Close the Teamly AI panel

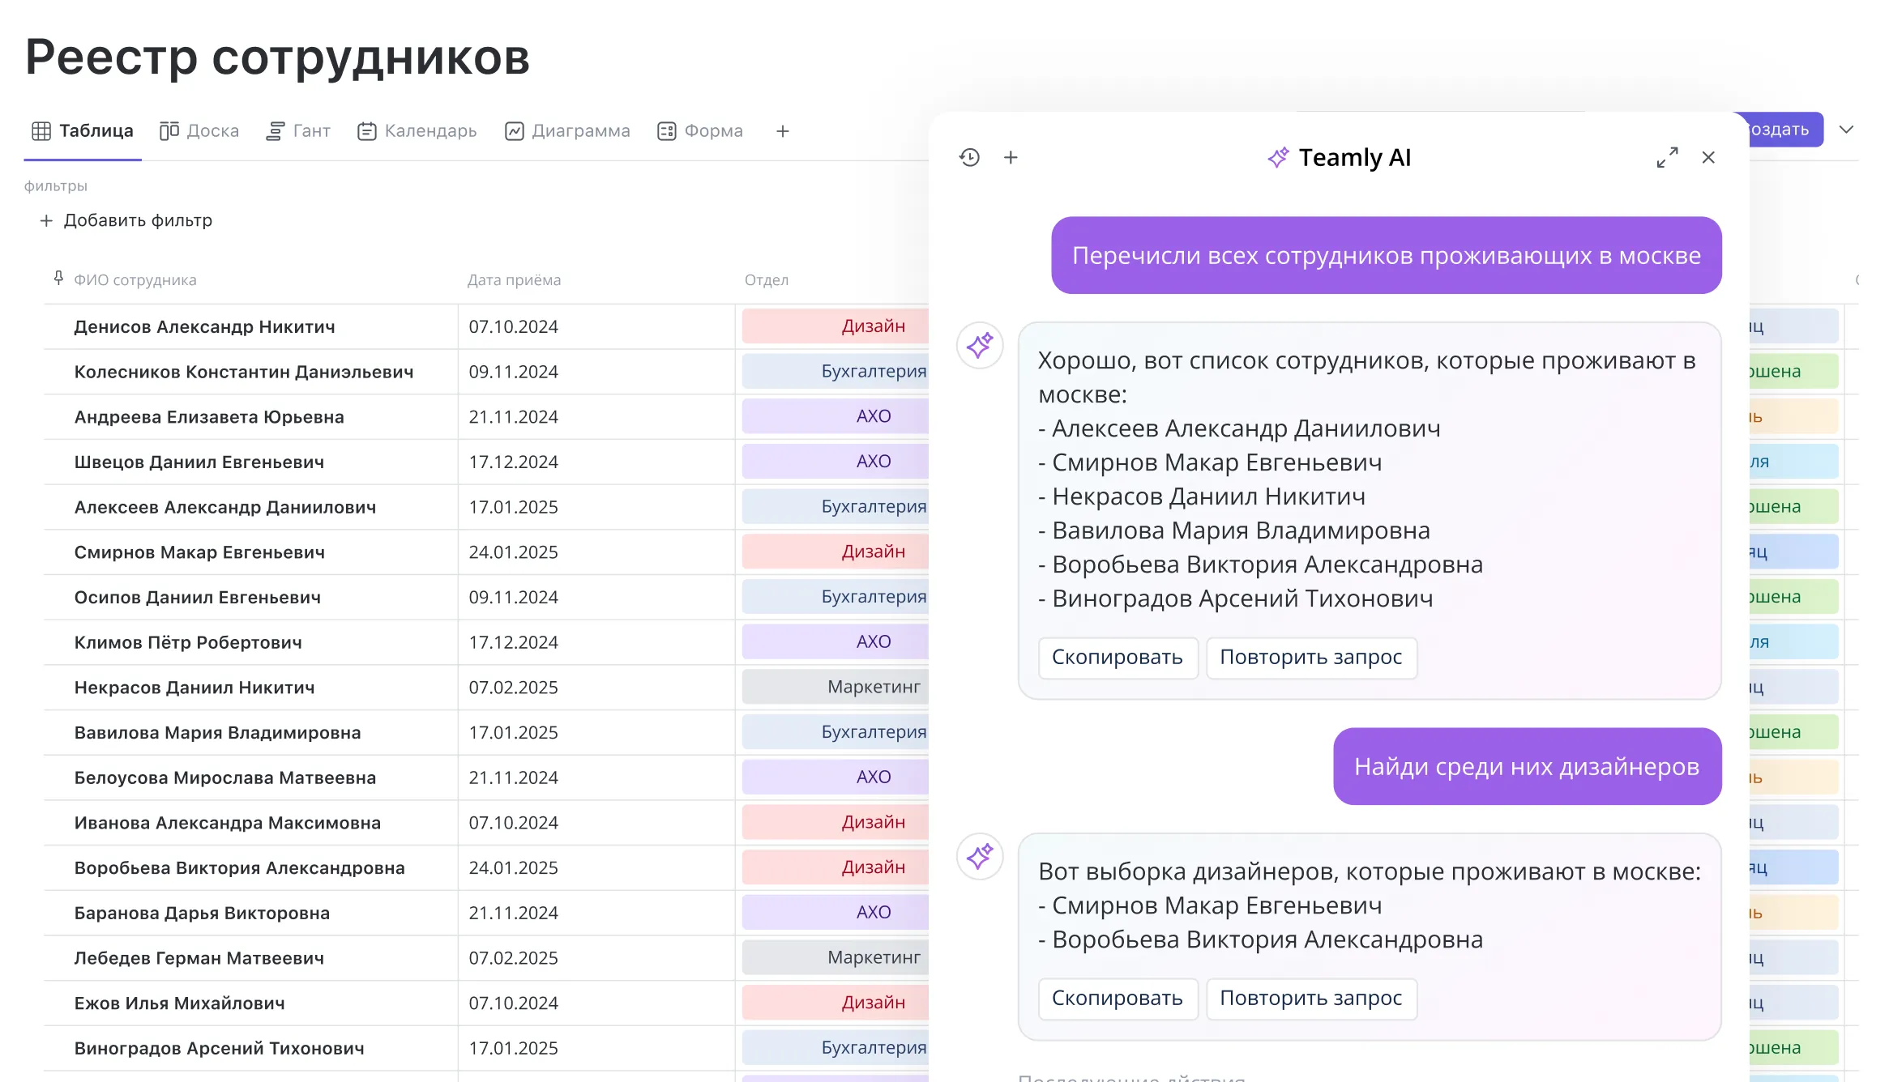(1708, 157)
